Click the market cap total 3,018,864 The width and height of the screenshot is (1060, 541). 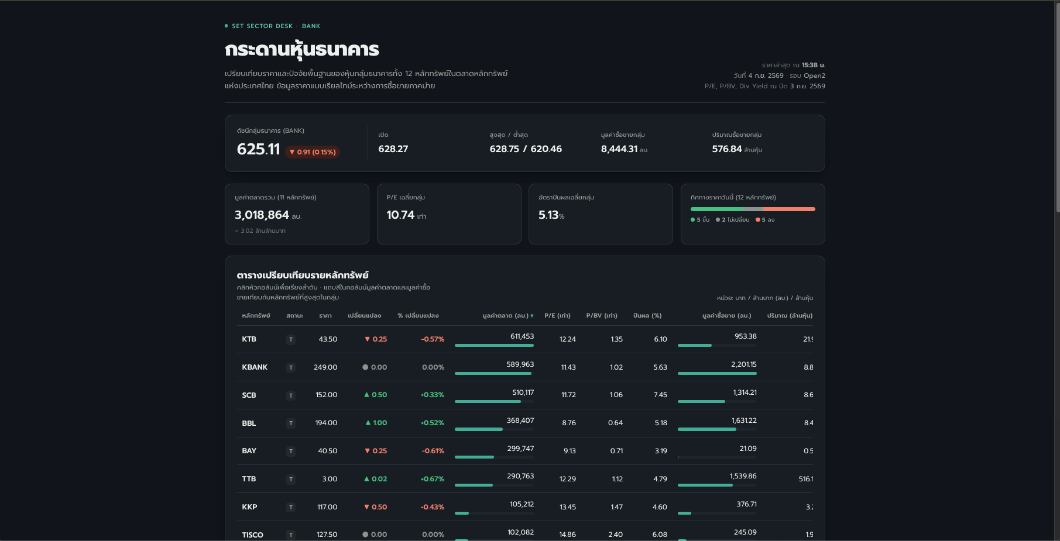(262, 215)
